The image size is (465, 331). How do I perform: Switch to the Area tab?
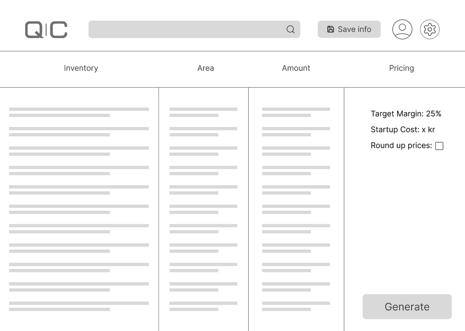[206, 68]
